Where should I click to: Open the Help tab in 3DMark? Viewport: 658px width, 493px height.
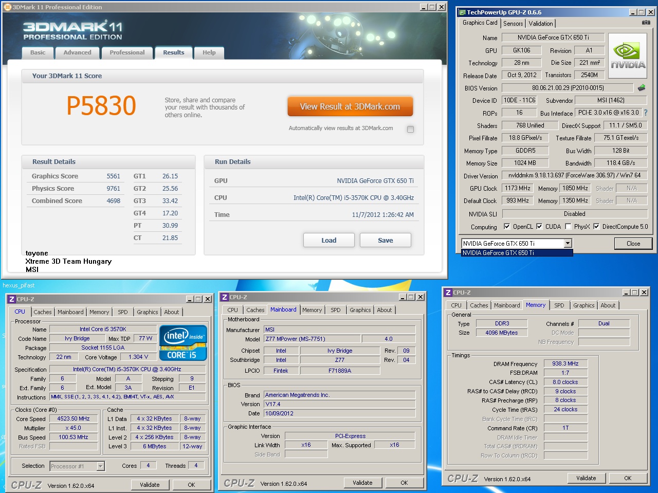coord(209,52)
